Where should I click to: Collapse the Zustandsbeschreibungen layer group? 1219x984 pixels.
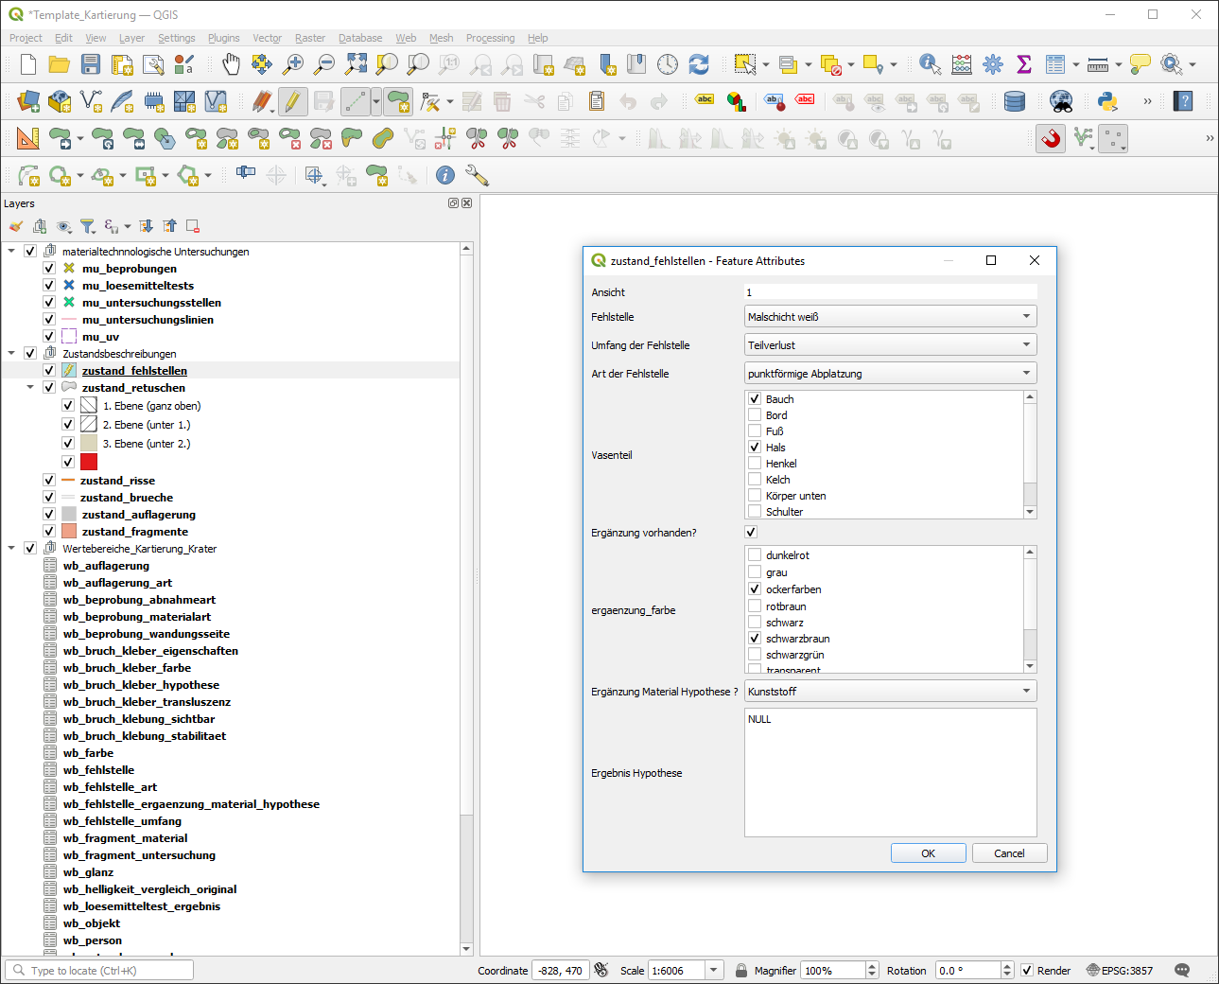tap(11, 354)
